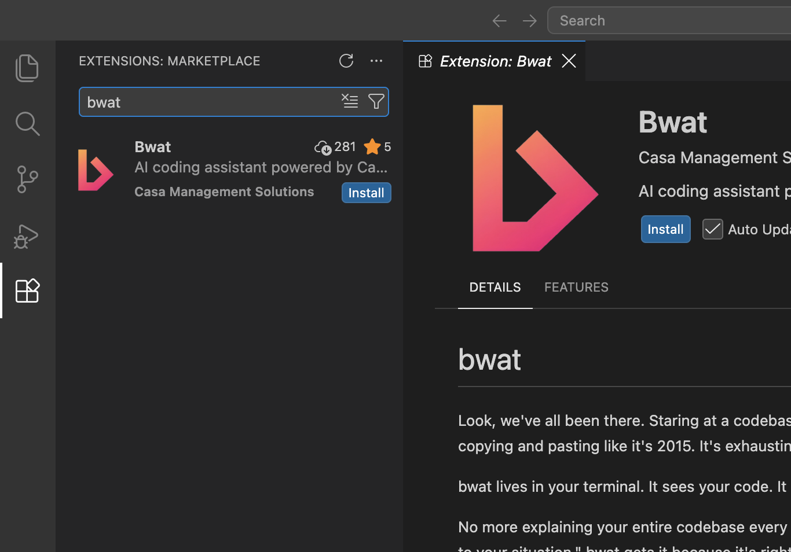
Task: Install Bwat from the details page
Action: click(x=665, y=229)
